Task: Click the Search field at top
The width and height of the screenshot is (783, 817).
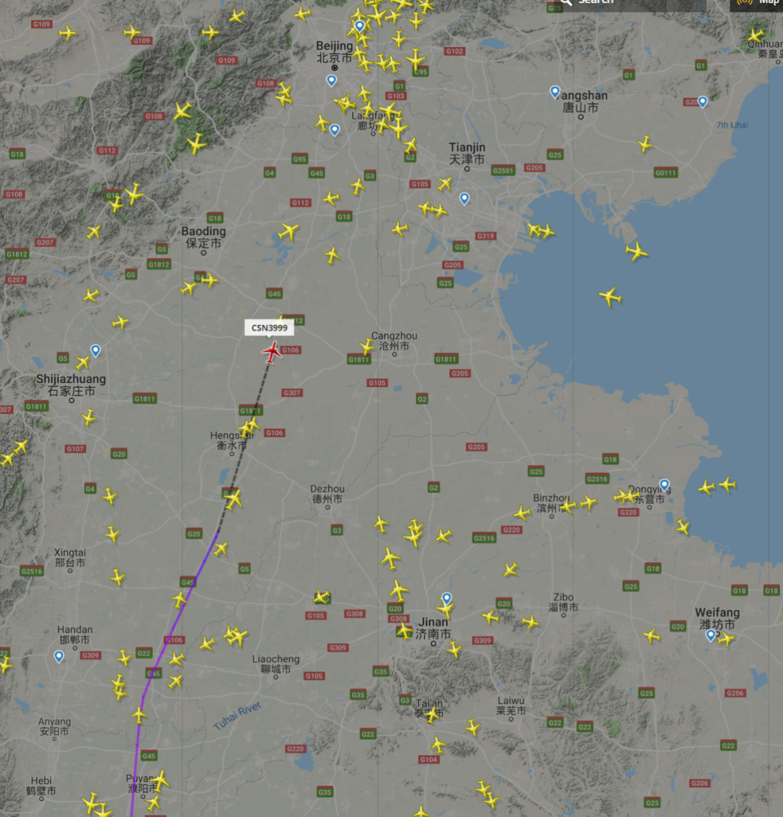Action: click(625, 3)
